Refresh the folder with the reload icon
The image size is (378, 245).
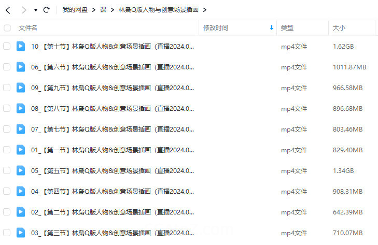point(46,10)
